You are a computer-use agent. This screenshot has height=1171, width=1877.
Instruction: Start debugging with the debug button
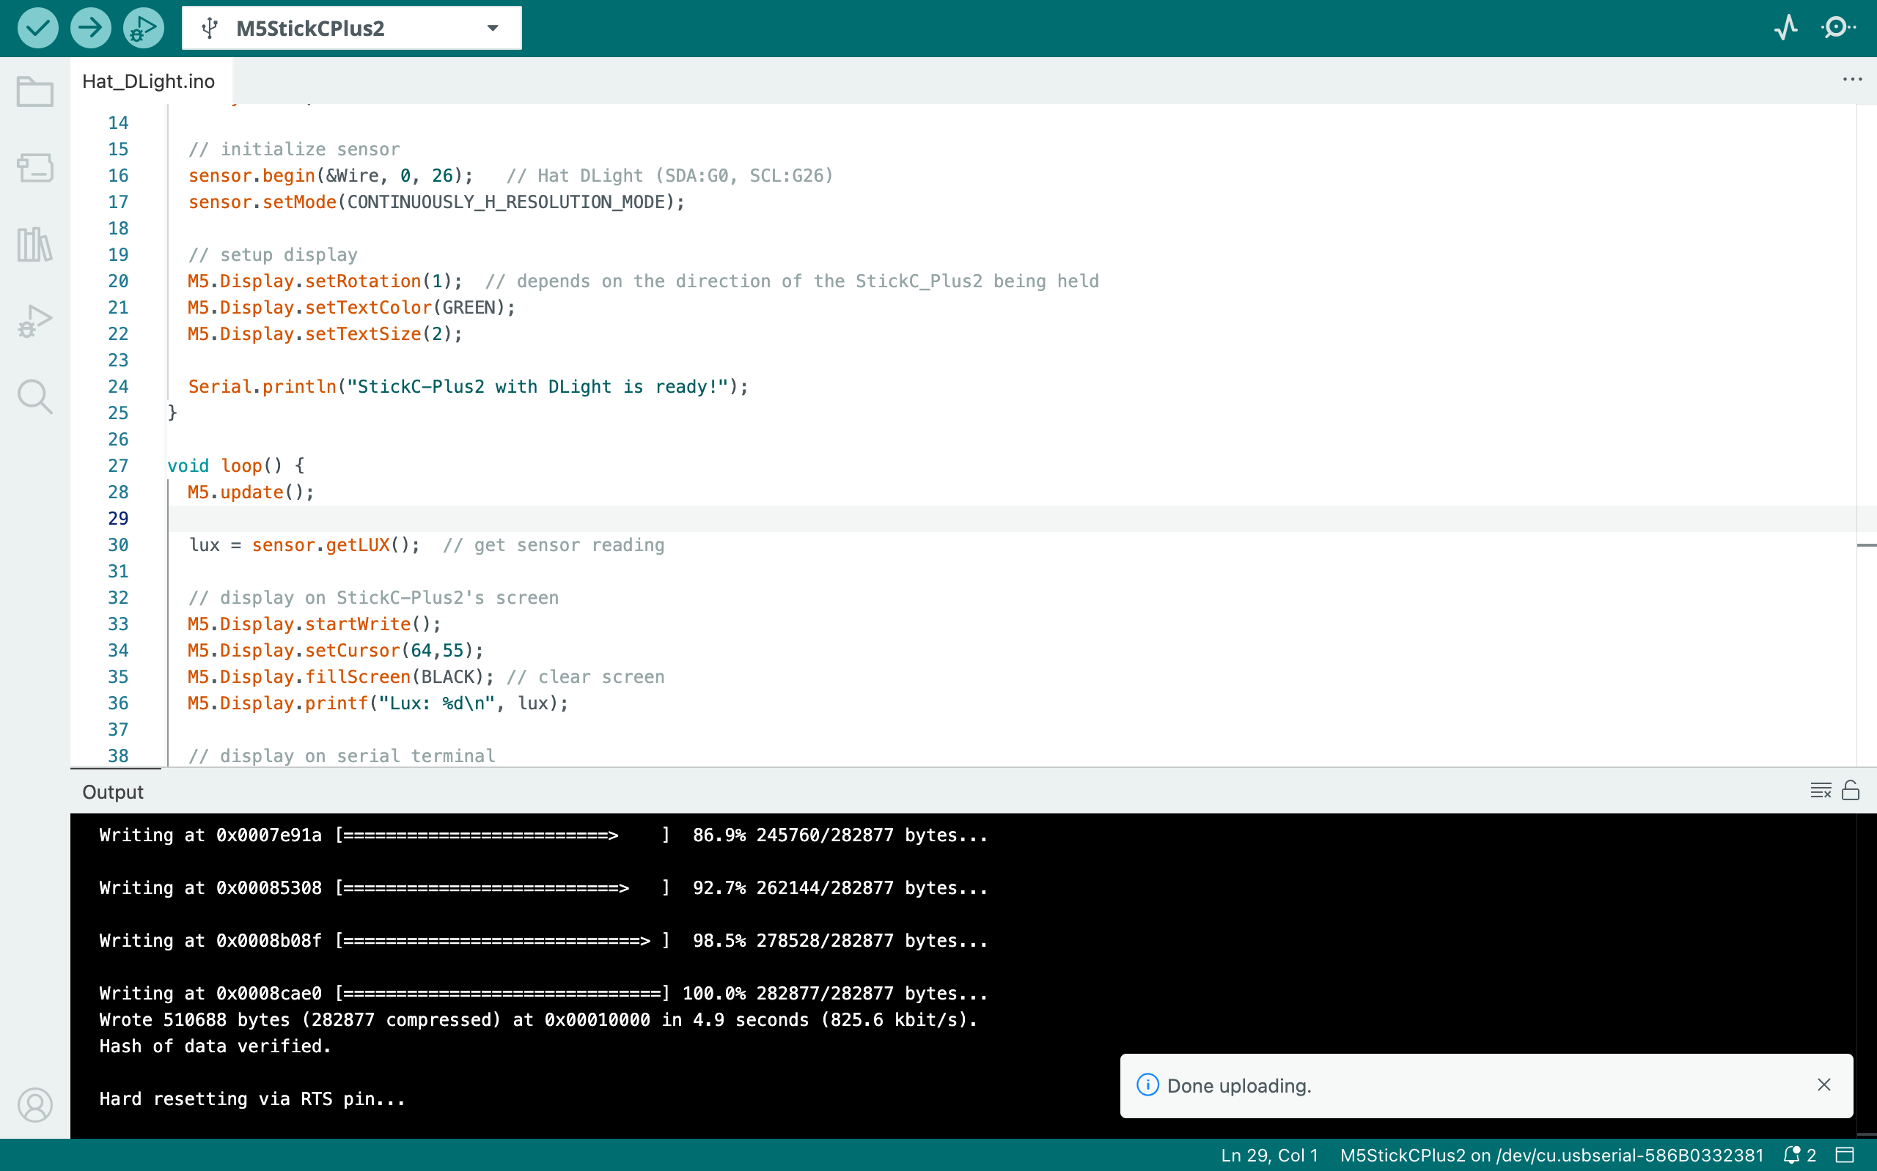pyautogui.click(x=143, y=29)
